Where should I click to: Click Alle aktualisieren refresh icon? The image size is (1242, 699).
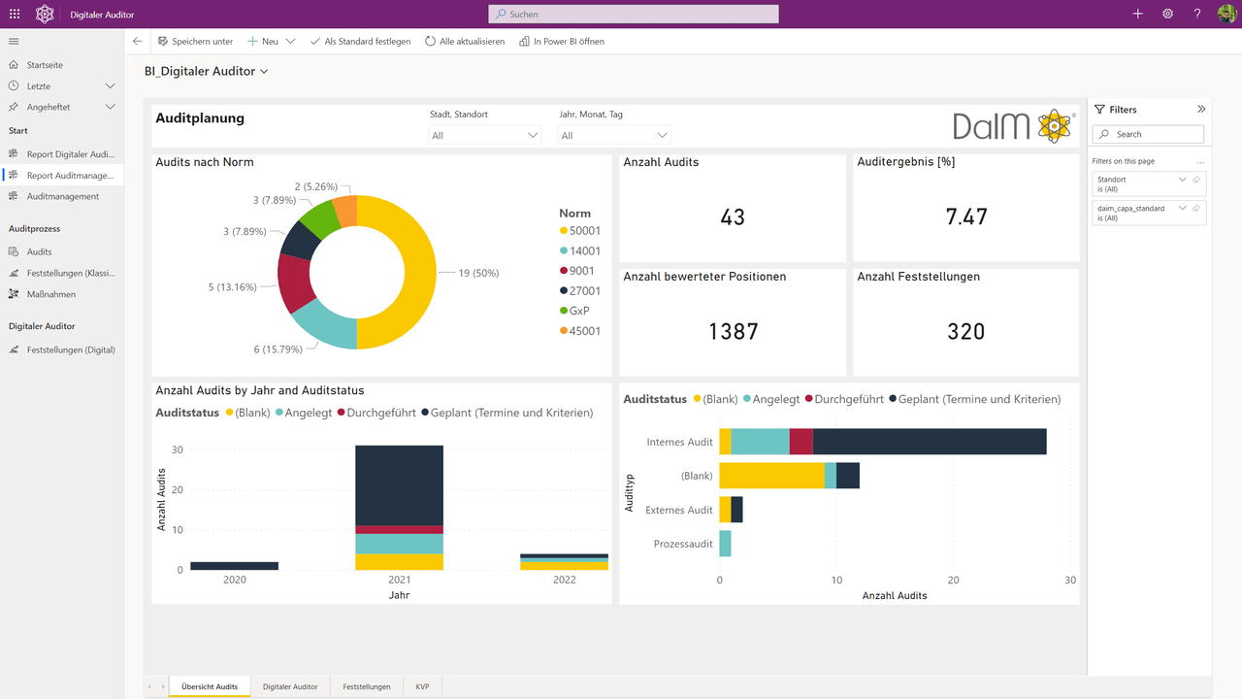pos(431,42)
